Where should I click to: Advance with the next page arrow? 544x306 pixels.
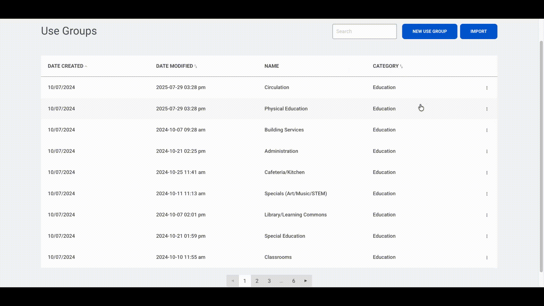coord(306,281)
